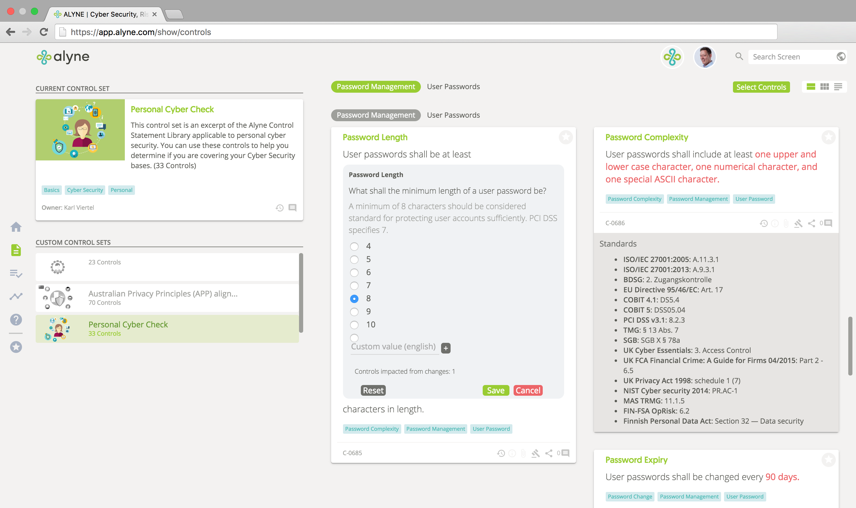Select radio option 10 for password length
The height and width of the screenshot is (508, 856).
(354, 325)
